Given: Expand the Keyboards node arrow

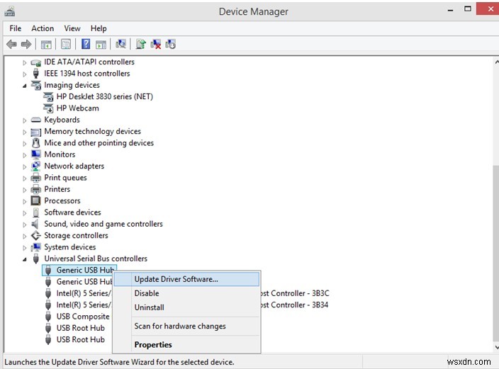Looking at the screenshot, I should 25,120.
